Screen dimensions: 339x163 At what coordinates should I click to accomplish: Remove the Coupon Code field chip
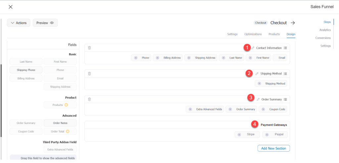coord(263,109)
